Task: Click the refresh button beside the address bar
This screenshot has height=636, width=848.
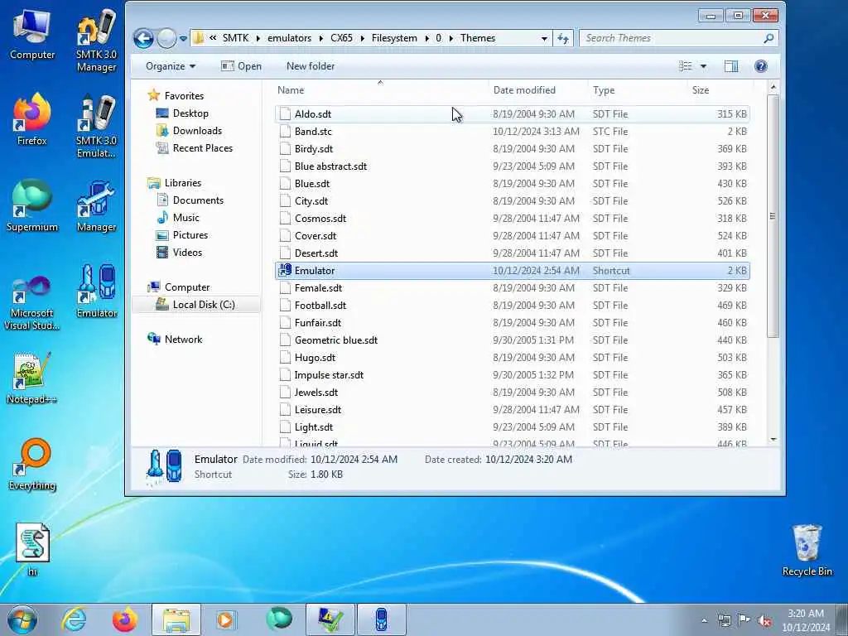Action: click(563, 38)
